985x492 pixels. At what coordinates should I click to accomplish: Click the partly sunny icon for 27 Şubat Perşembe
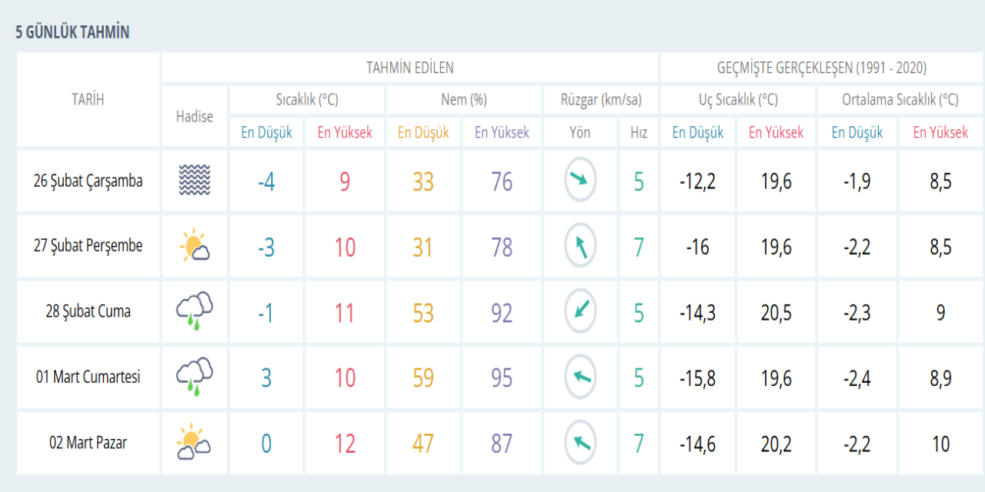pos(194,246)
